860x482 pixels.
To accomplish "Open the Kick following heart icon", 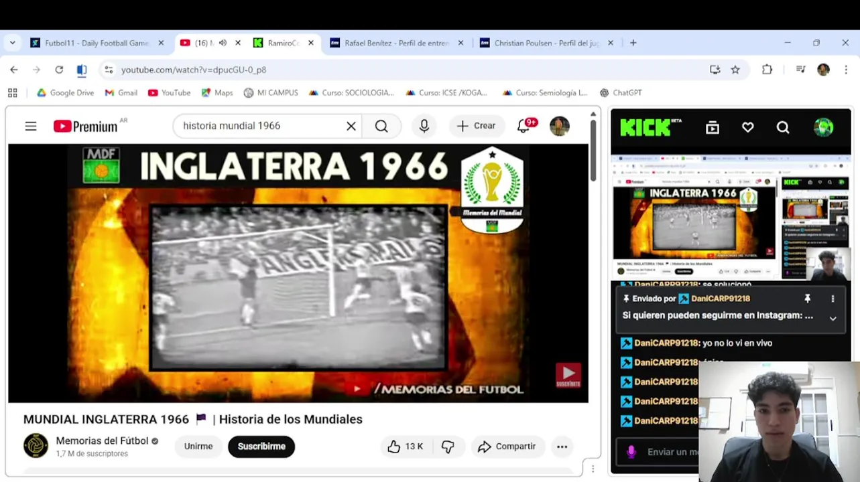I will [748, 127].
